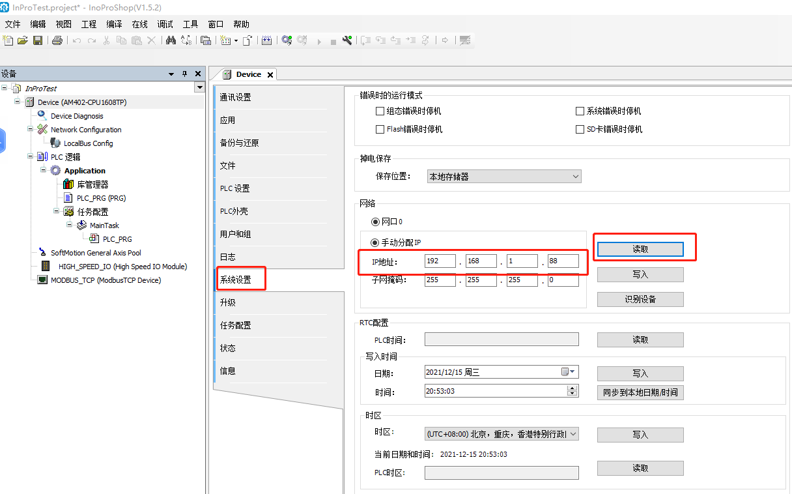Click the Build toolbar icon
The width and height of the screenshot is (792, 494).
[266, 40]
